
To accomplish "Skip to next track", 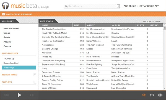I will [x=32, y=95].
